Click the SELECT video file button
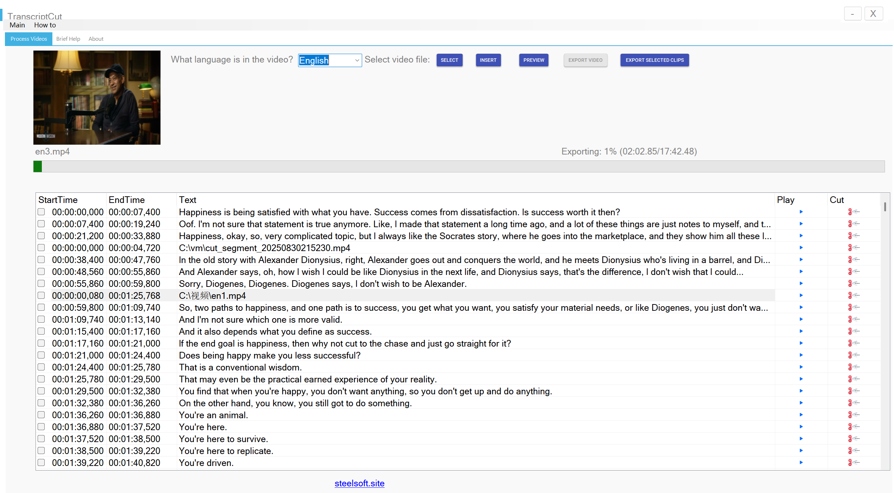Viewport: 894px width, 493px height. tap(449, 60)
